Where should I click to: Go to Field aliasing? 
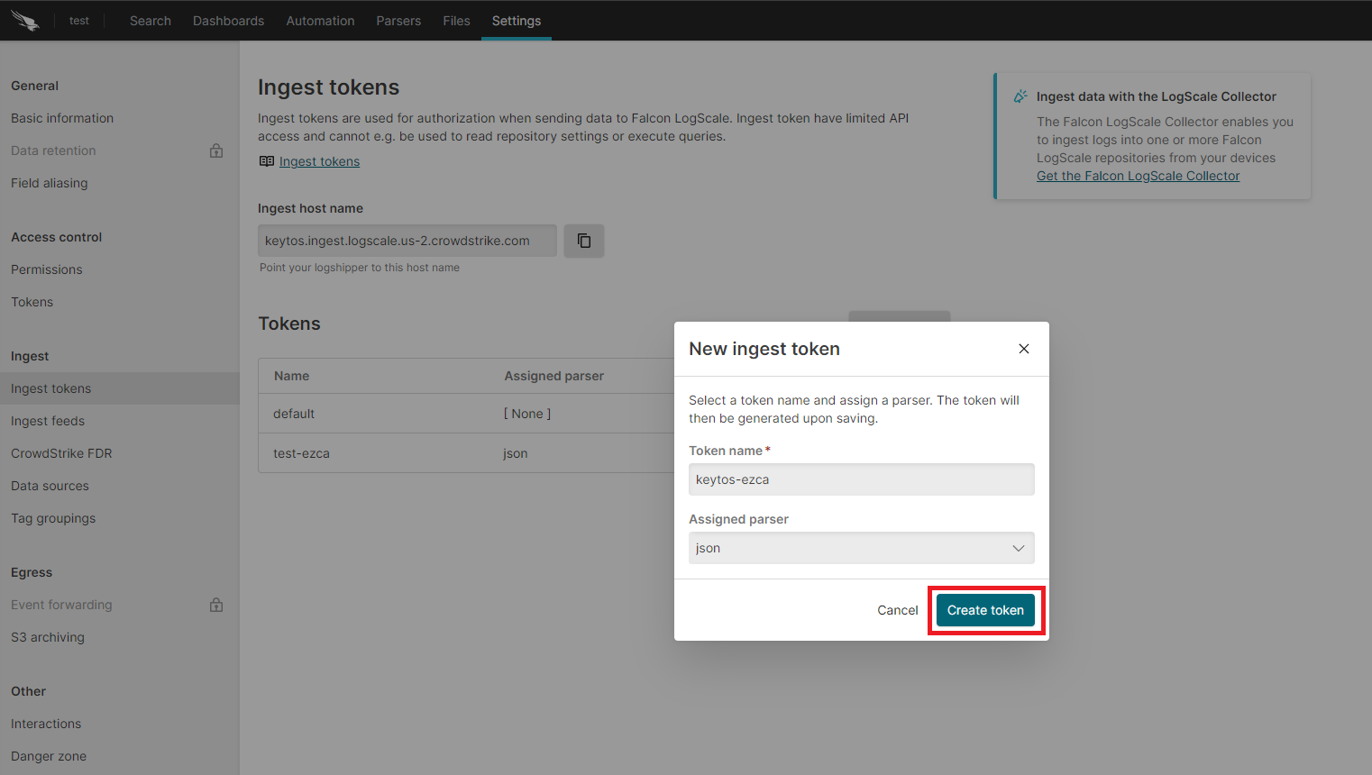coord(50,183)
